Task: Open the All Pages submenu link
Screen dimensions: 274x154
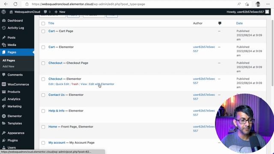Action: [x=9, y=60]
